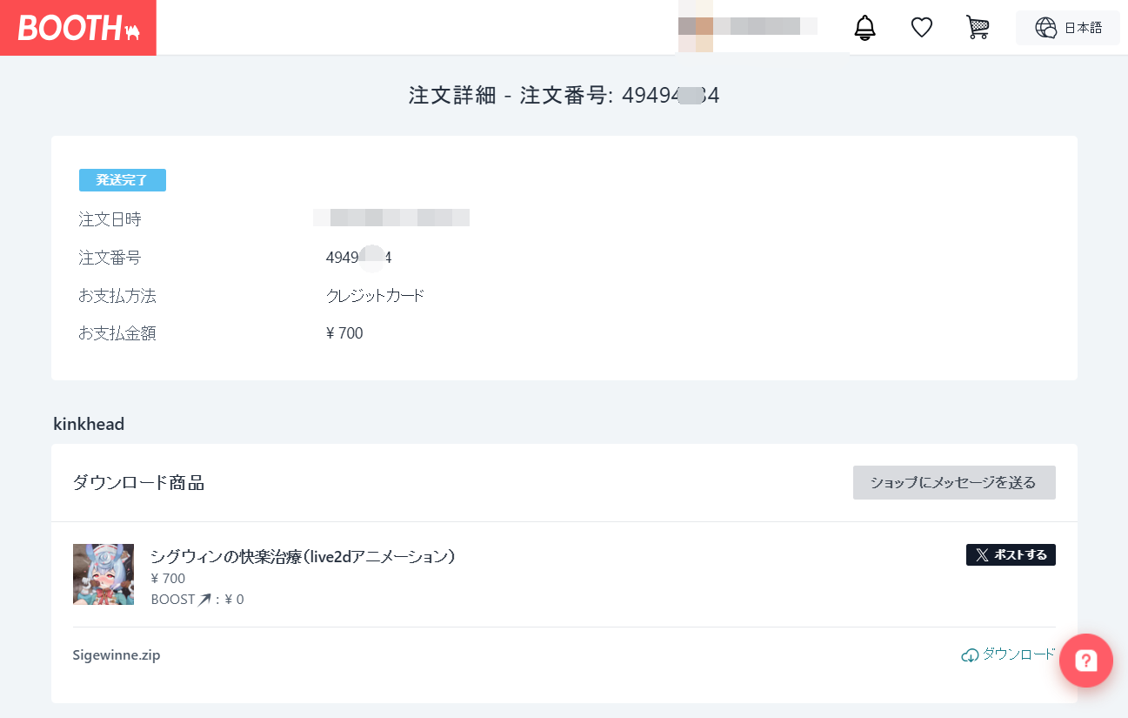Viewport: 1128px width, 718px height.
Task: Open the shopping cart
Action: tap(978, 28)
